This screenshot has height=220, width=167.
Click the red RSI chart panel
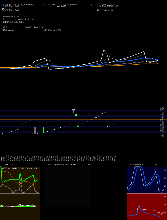pos(147,207)
